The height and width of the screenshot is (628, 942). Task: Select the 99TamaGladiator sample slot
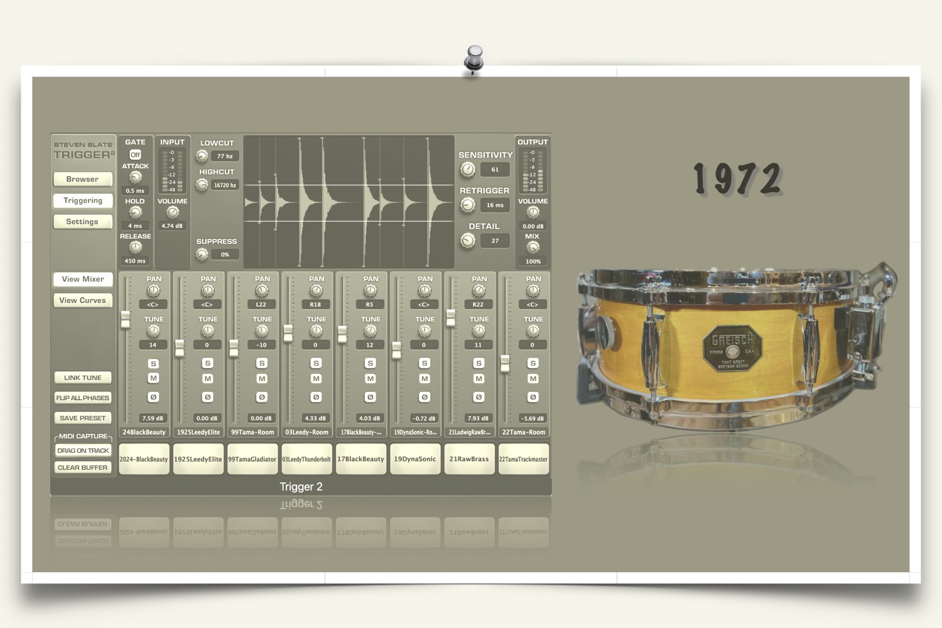click(252, 459)
